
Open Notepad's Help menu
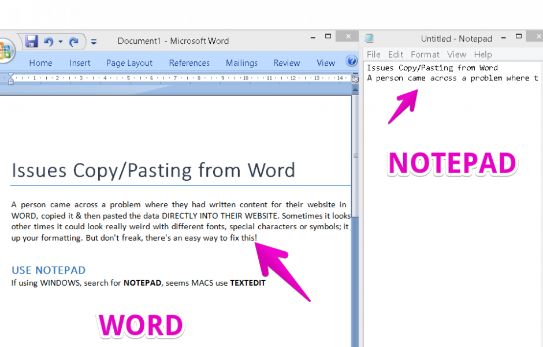click(483, 54)
